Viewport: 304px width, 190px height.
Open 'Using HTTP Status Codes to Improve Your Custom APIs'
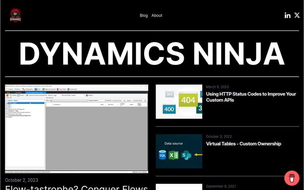tap(251, 97)
